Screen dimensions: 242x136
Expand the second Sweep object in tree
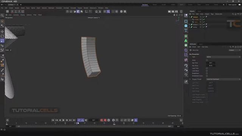pyautogui.click(x=190, y=25)
